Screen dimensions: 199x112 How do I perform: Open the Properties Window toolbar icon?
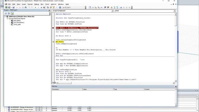point(51,7)
